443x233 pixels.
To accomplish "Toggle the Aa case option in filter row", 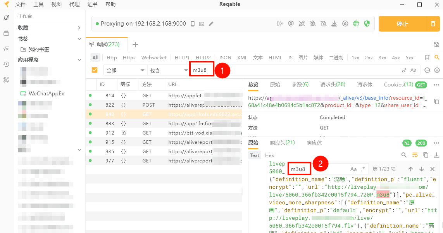I will pos(413,70).
